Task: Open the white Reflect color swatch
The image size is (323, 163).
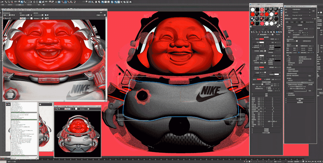Action: [x=262, y=42]
